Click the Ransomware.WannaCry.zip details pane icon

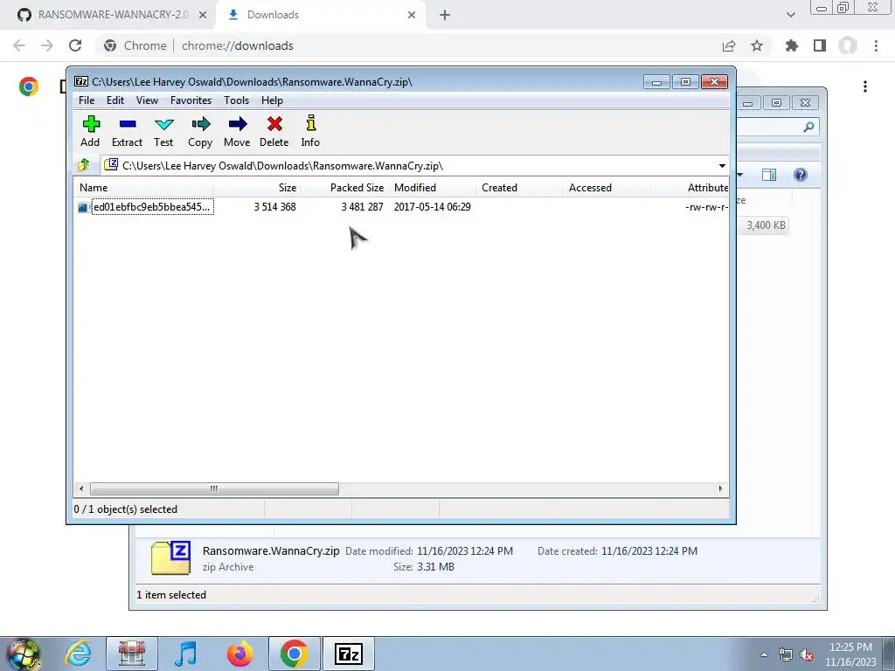[170, 557]
